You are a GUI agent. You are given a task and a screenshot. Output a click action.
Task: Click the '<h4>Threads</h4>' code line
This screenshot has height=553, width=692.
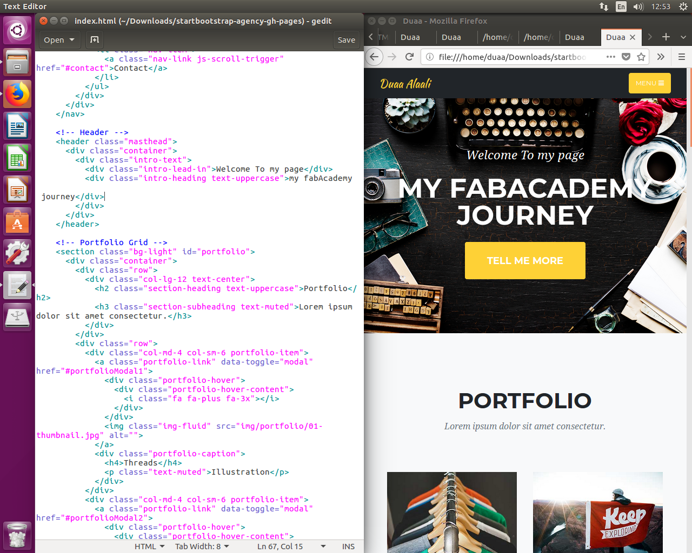coord(143,463)
